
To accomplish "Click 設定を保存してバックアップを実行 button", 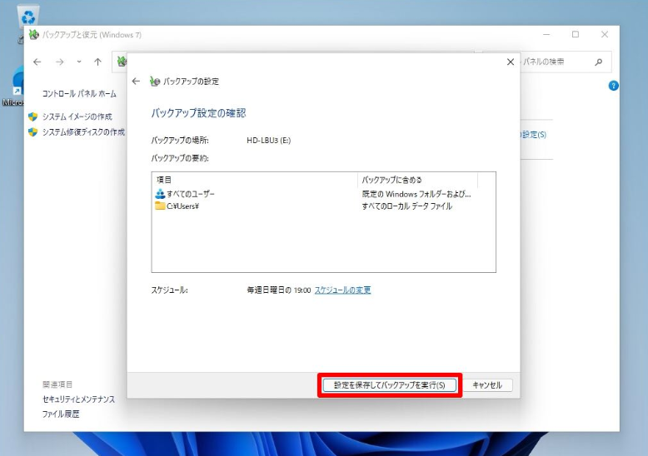I will [389, 385].
